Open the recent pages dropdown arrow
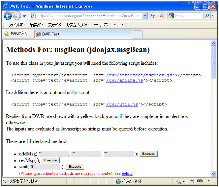This screenshot has height=187, width=219. tap(24, 16)
